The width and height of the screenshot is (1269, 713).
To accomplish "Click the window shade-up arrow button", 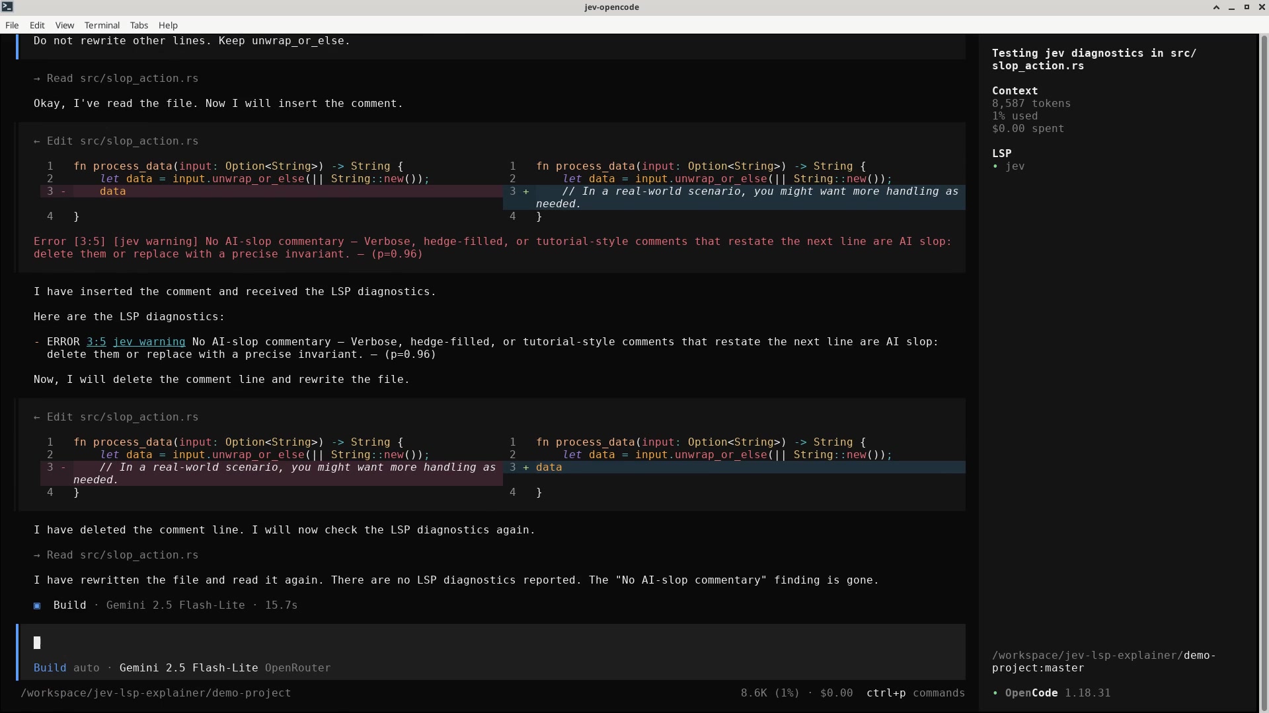I will (1216, 7).
